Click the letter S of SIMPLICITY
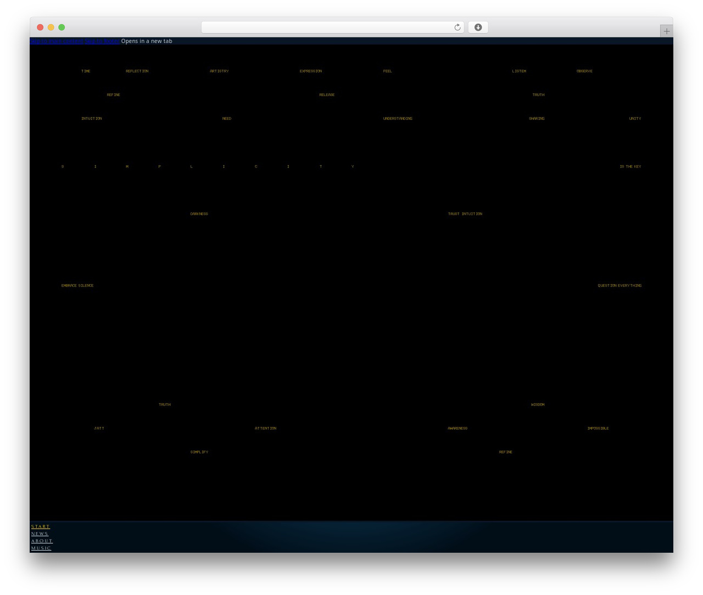Screen dimensions: 703x595 click(63, 166)
